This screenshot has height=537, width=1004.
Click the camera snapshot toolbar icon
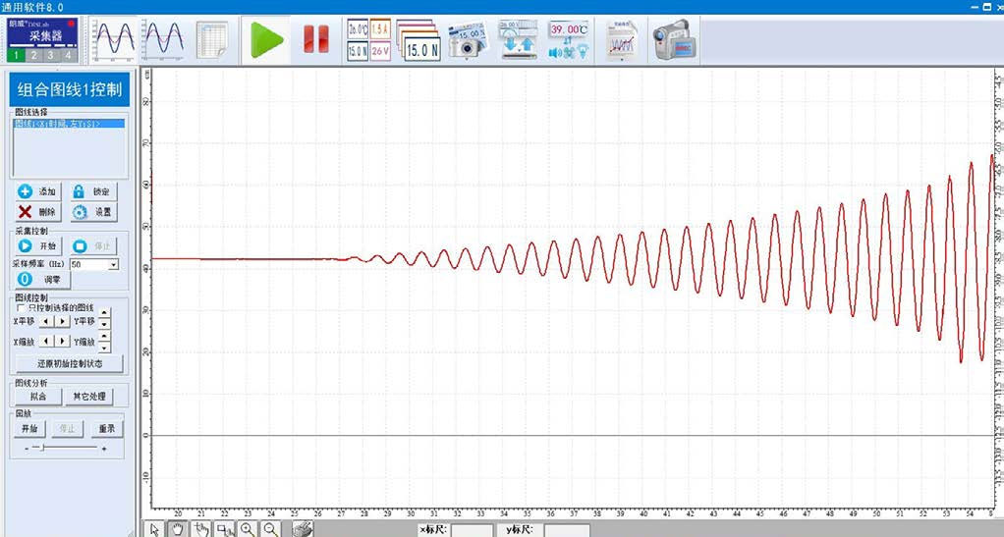(467, 39)
